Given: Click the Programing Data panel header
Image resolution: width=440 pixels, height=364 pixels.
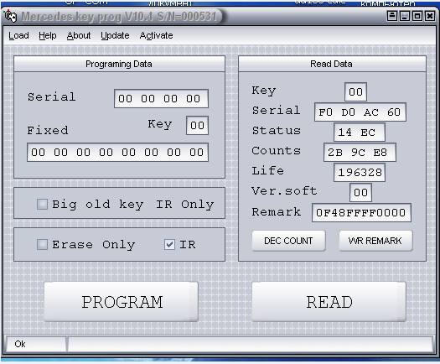Looking at the screenshot, I should 119,64.
